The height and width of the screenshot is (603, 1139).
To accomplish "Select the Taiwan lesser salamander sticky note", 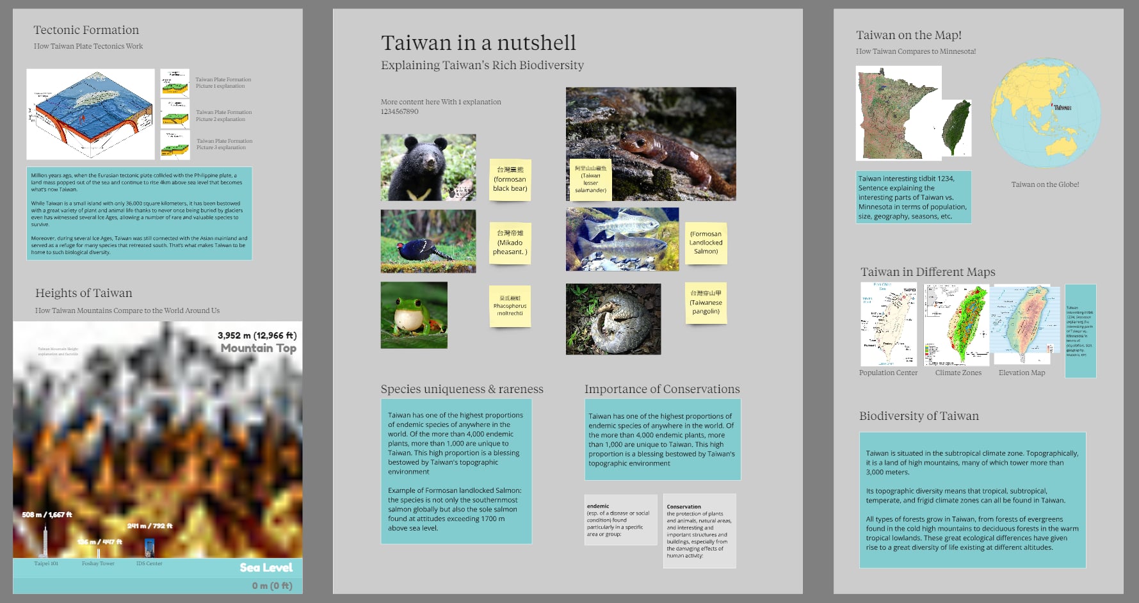I will pyautogui.click(x=590, y=180).
